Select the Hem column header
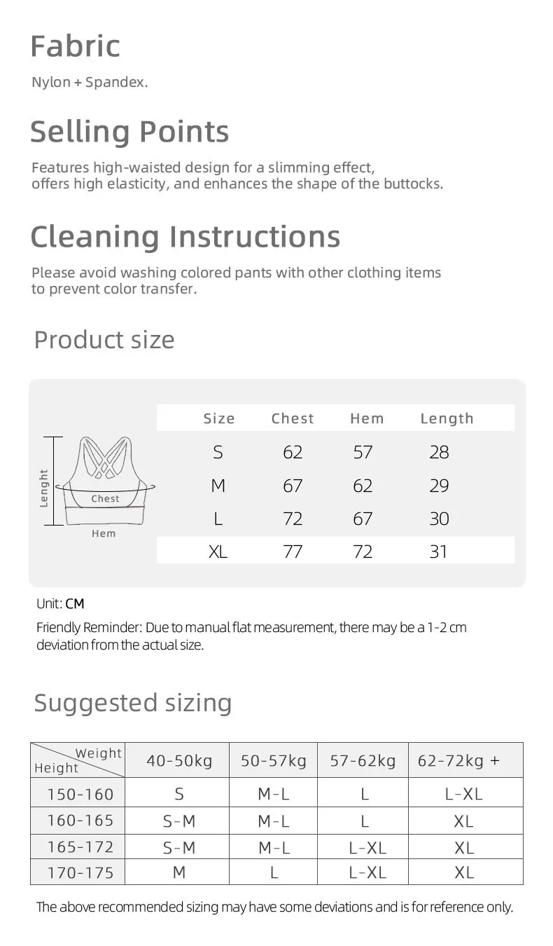 click(367, 418)
